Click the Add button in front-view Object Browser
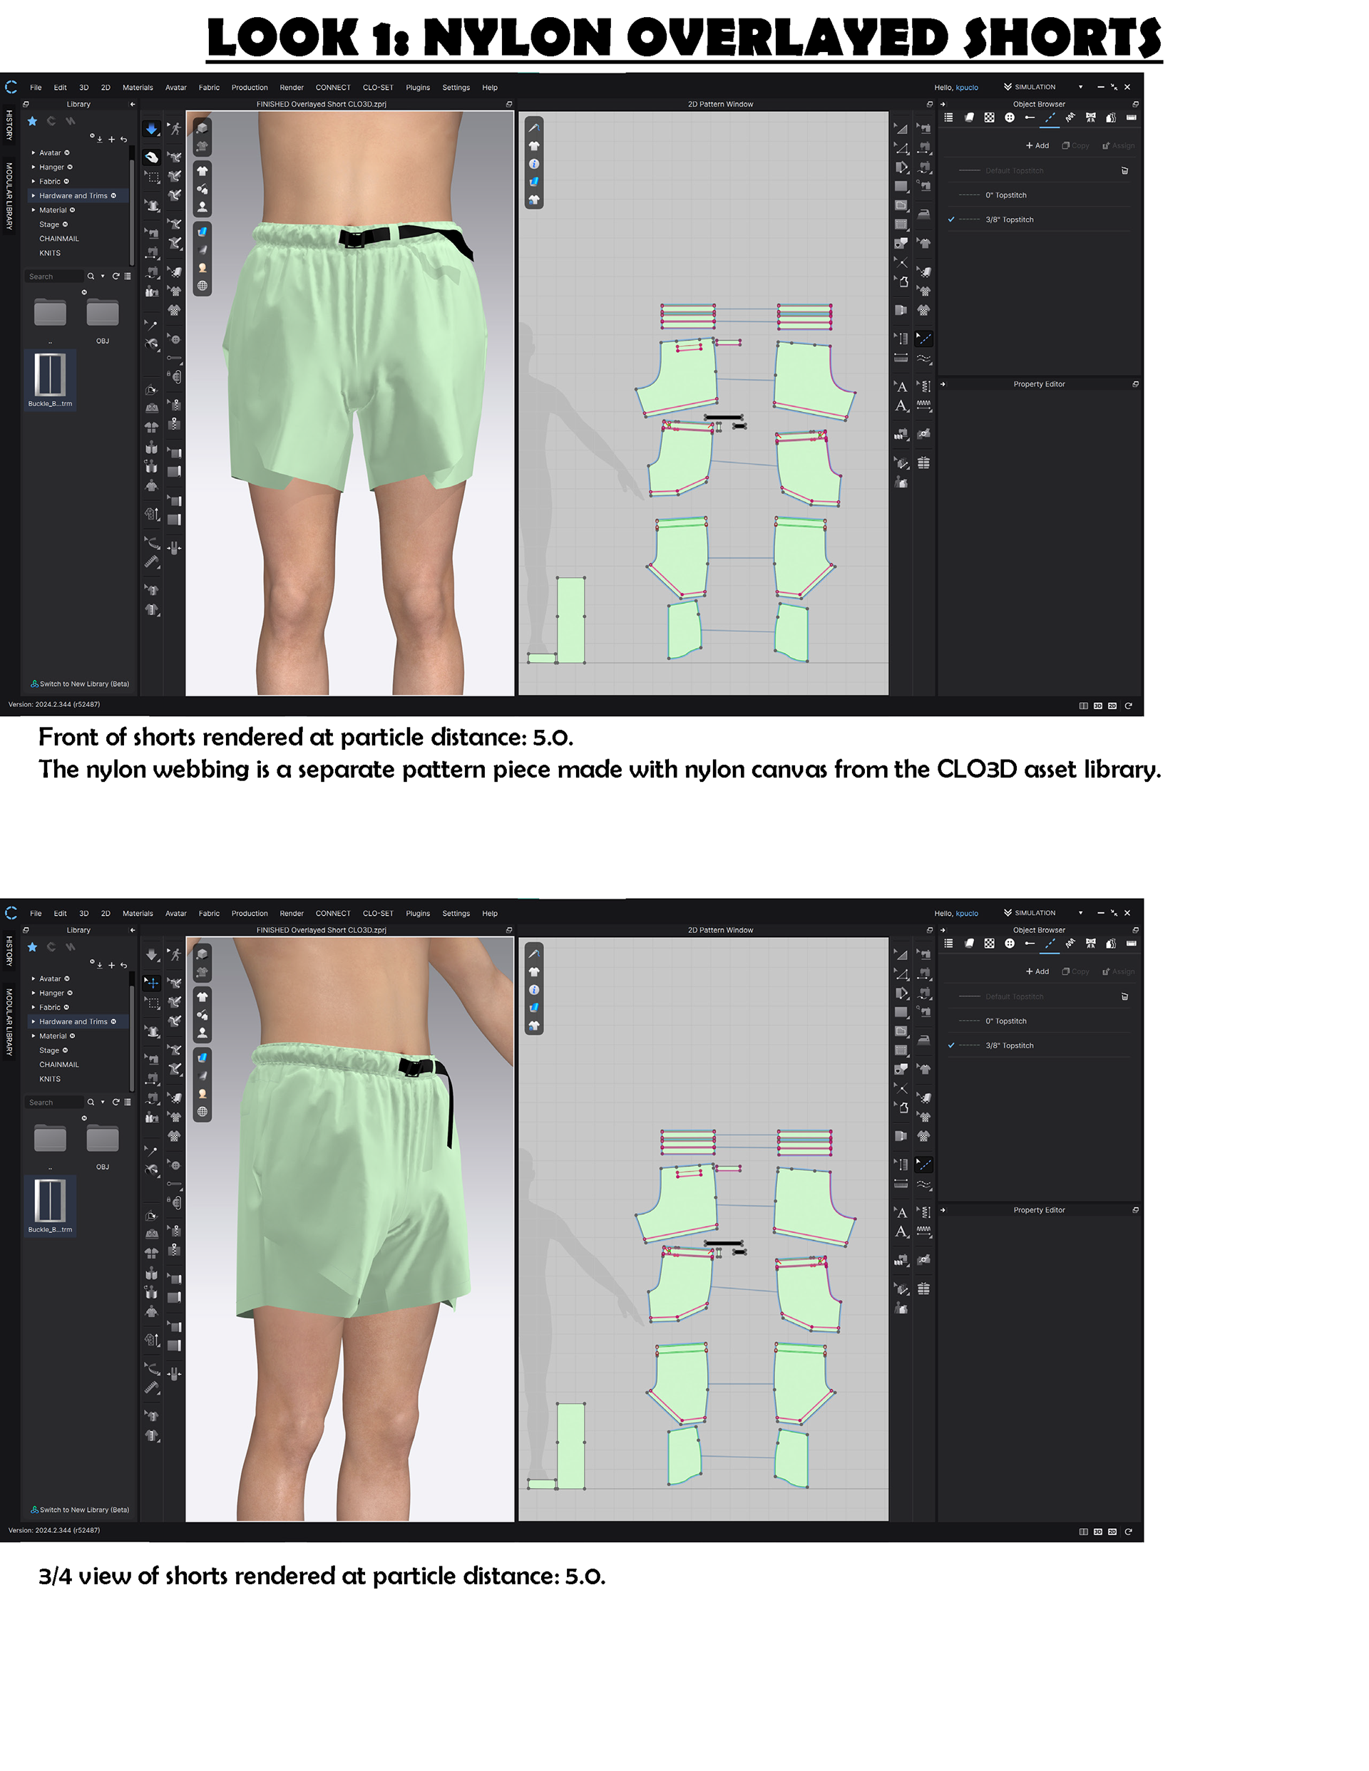This screenshot has height=1771, width=1369. pos(1037,146)
